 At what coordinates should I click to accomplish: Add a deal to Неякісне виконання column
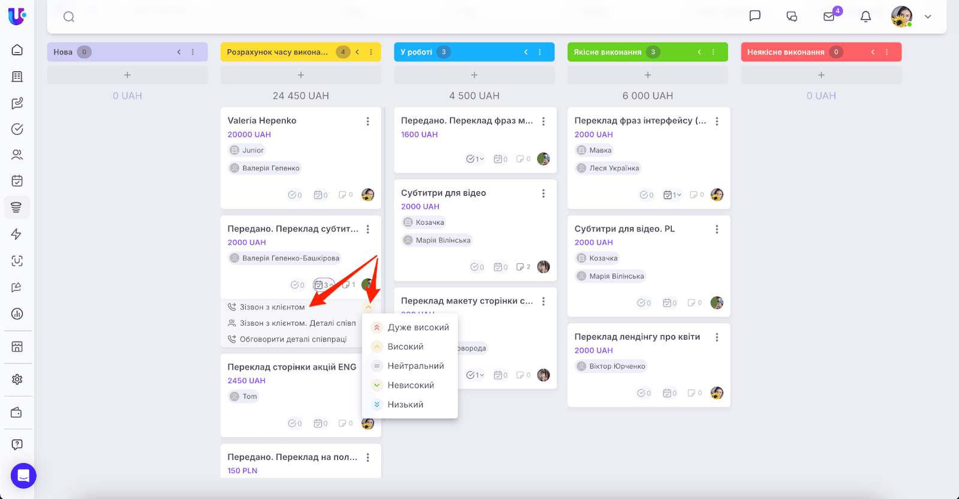coord(821,75)
